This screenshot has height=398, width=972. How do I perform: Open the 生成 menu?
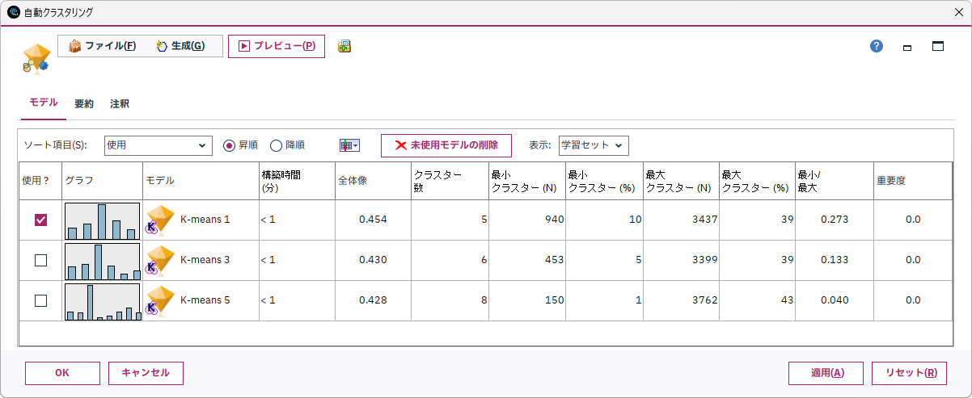tap(180, 46)
